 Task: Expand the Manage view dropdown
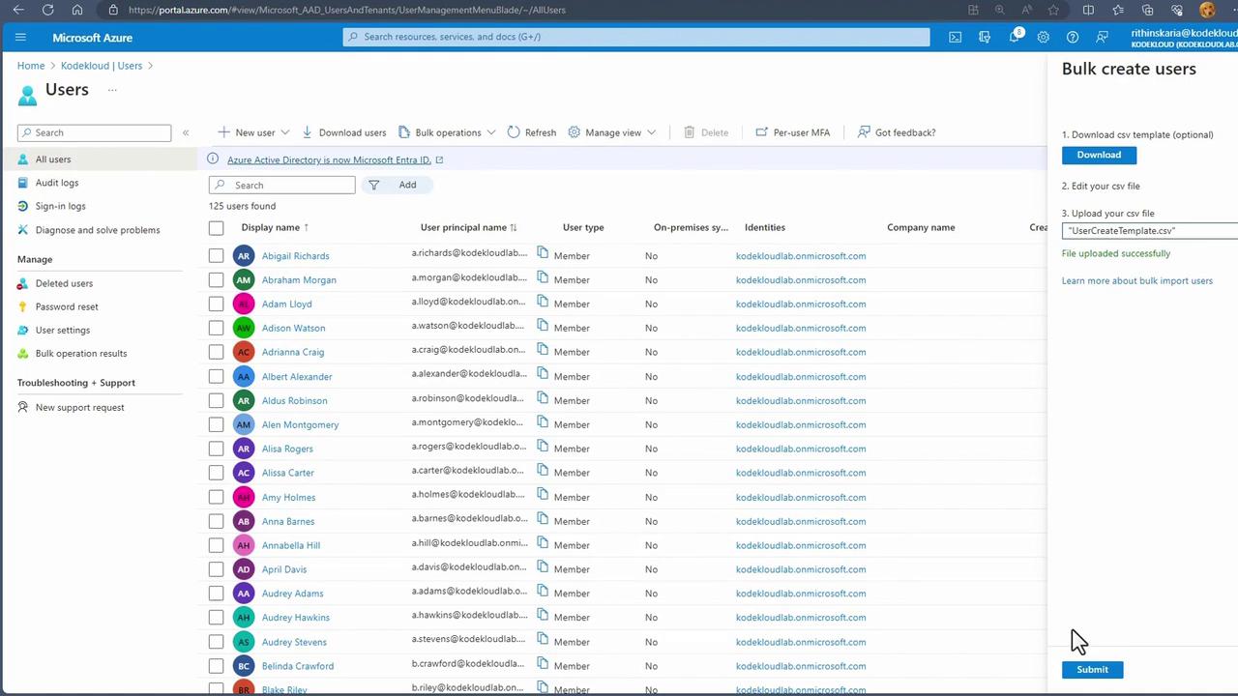click(612, 132)
